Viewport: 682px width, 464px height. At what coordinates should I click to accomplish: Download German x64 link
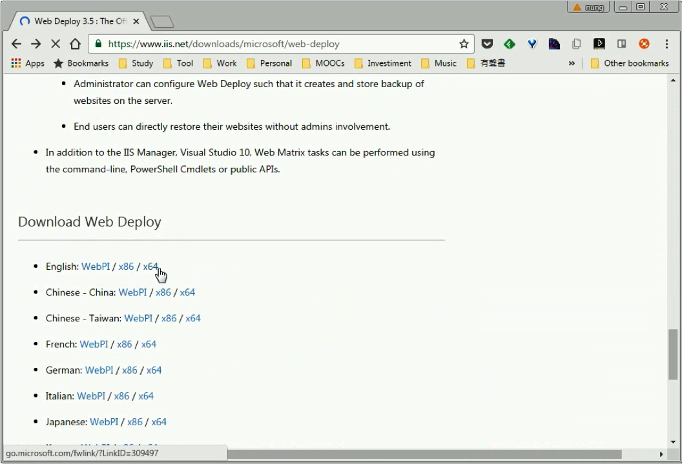[154, 370]
